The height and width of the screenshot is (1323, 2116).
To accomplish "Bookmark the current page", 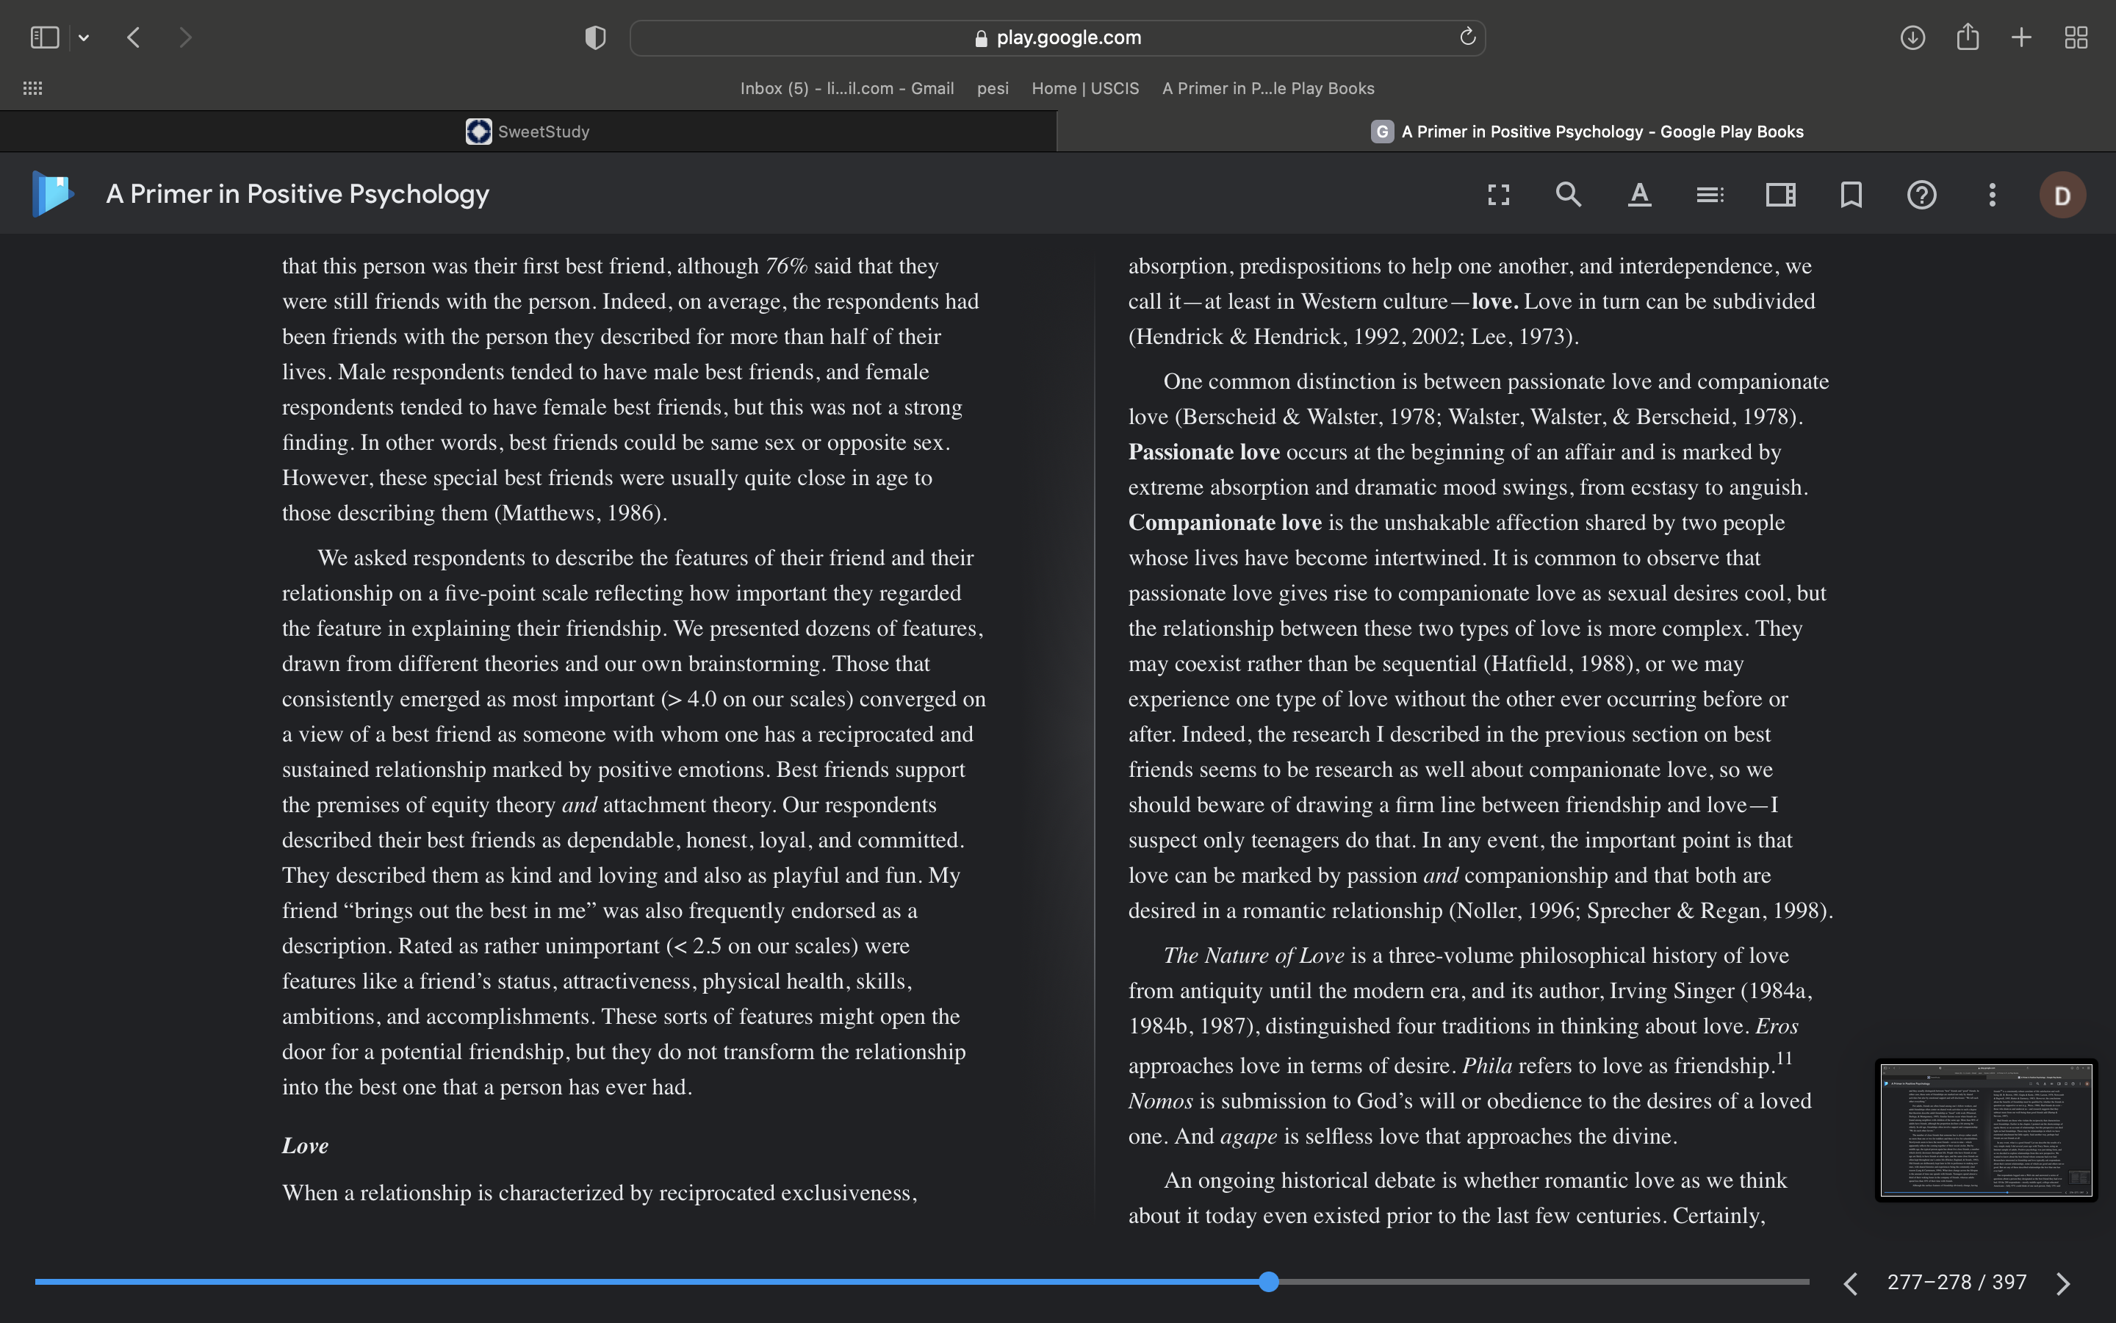I will tap(1851, 194).
